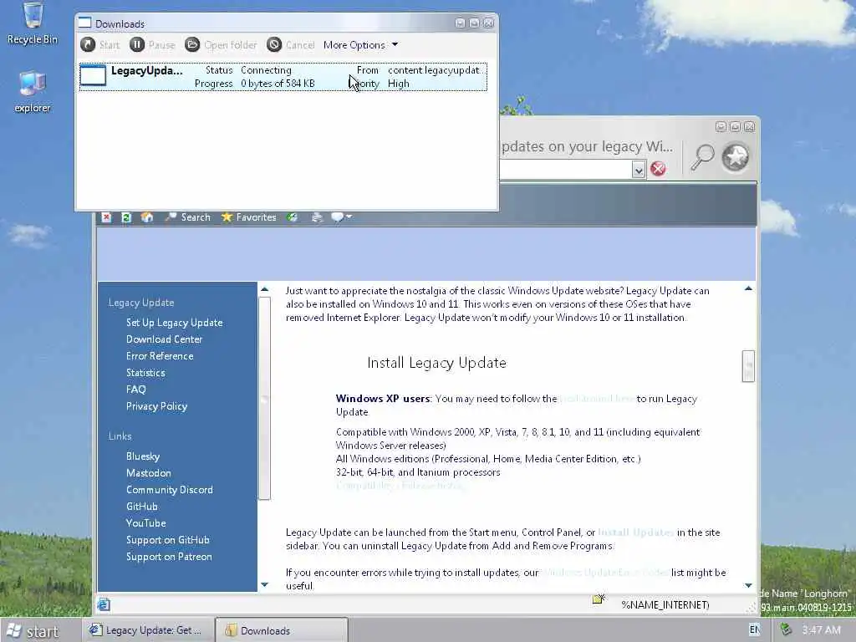Open the speech bubble dropdown in browser toolbar

(x=342, y=217)
